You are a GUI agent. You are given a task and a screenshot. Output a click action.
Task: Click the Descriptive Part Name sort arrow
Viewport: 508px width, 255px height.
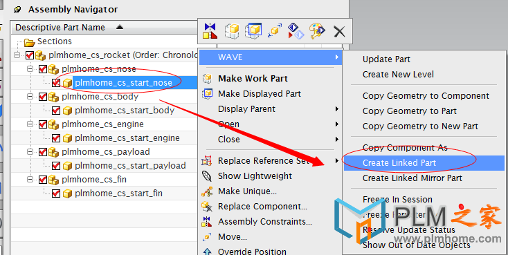[120, 27]
